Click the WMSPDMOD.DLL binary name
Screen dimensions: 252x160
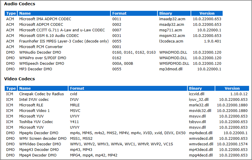point(174,64)
